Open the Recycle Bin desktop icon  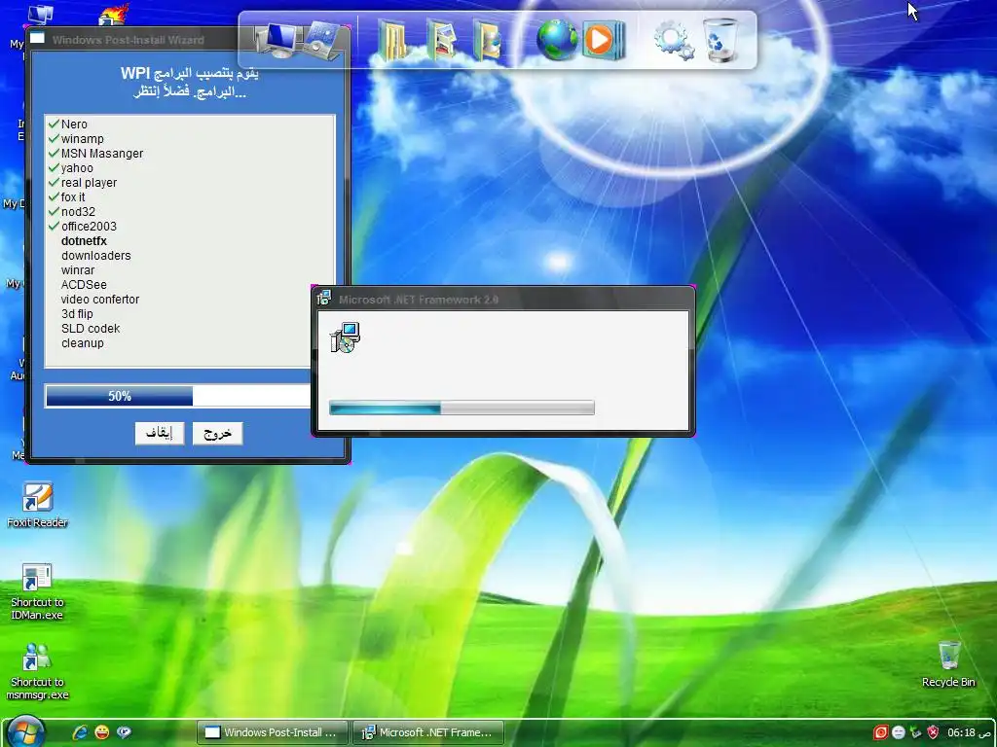tap(948, 663)
